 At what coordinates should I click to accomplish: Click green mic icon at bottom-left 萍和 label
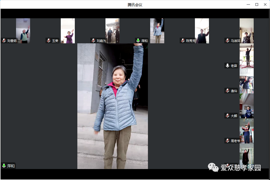pos(4,166)
